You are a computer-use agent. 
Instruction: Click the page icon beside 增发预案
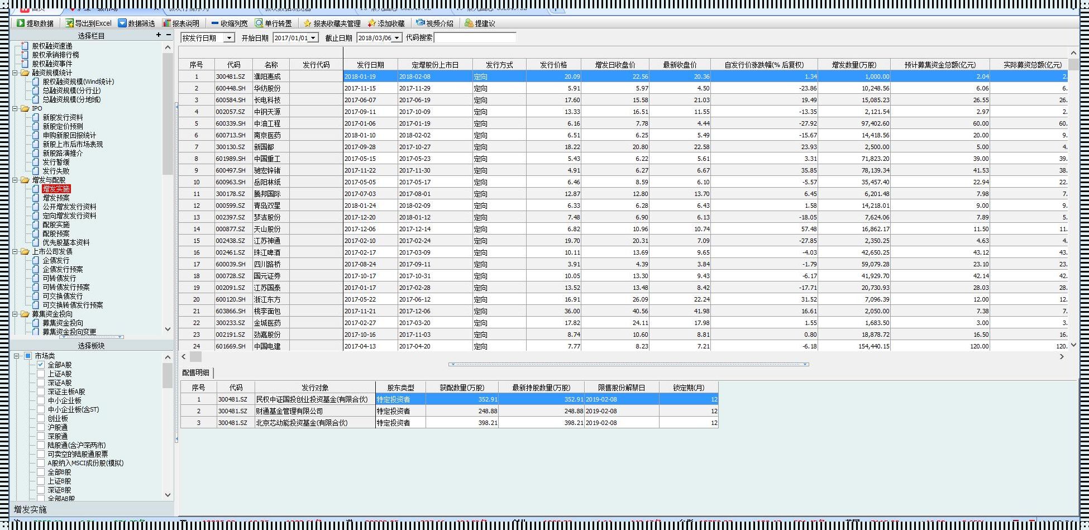click(x=36, y=198)
